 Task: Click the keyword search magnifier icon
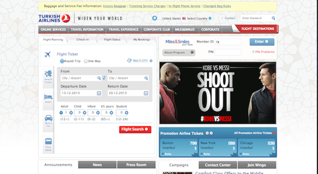point(274,18)
